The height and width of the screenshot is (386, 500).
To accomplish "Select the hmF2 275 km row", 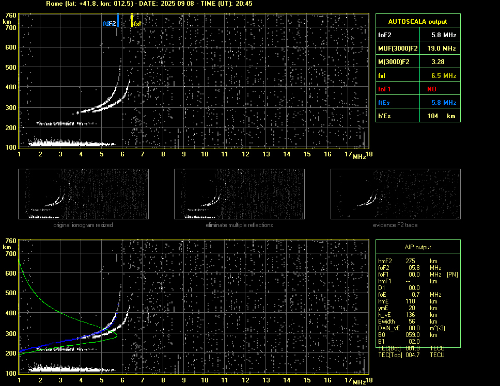I will [x=408, y=261].
